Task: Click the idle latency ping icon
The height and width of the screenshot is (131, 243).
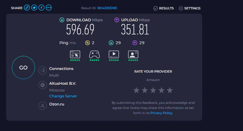Action: tap(87, 43)
